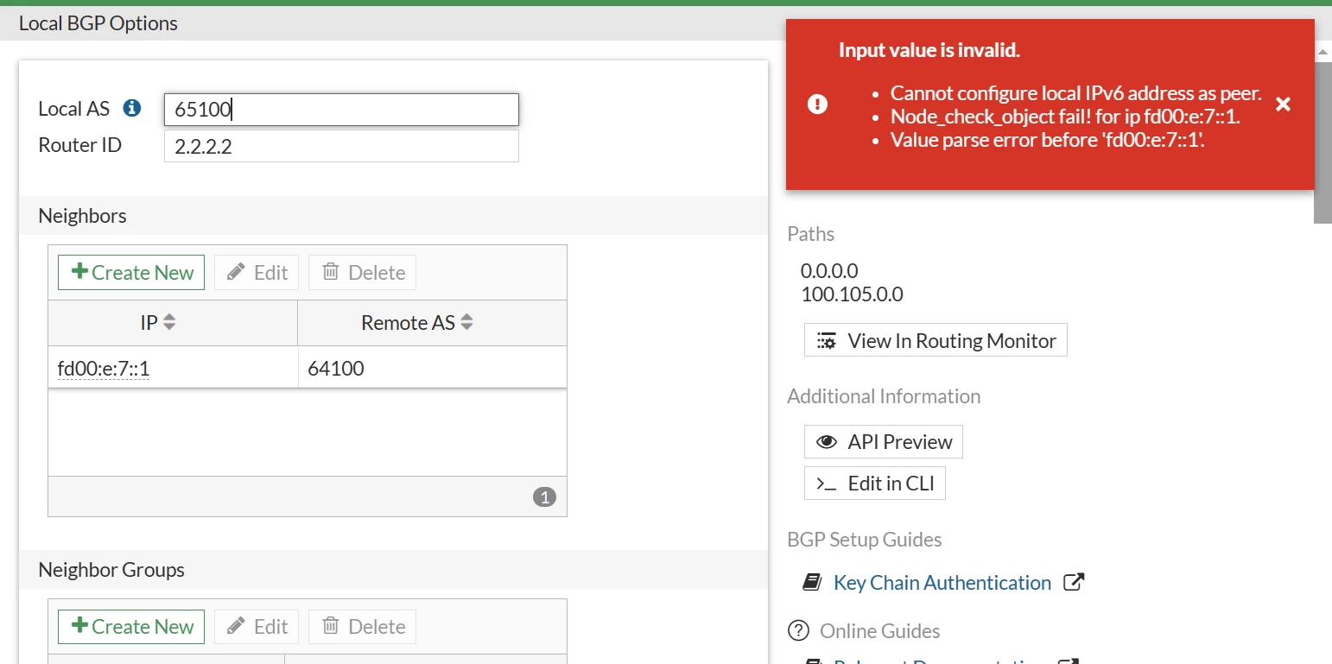
Task: Dismiss the invalid input error notification
Action: (1284, 104)
